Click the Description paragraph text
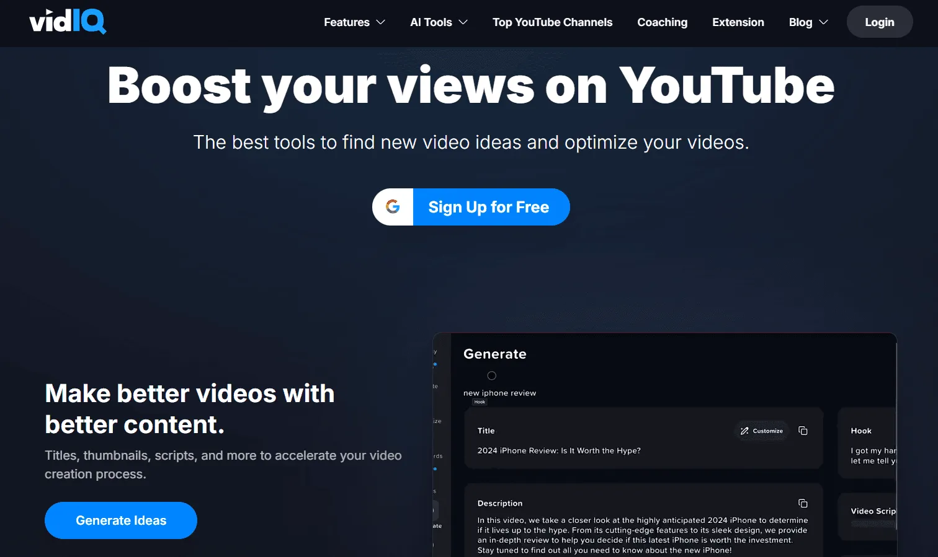 [x=643, y=535]
